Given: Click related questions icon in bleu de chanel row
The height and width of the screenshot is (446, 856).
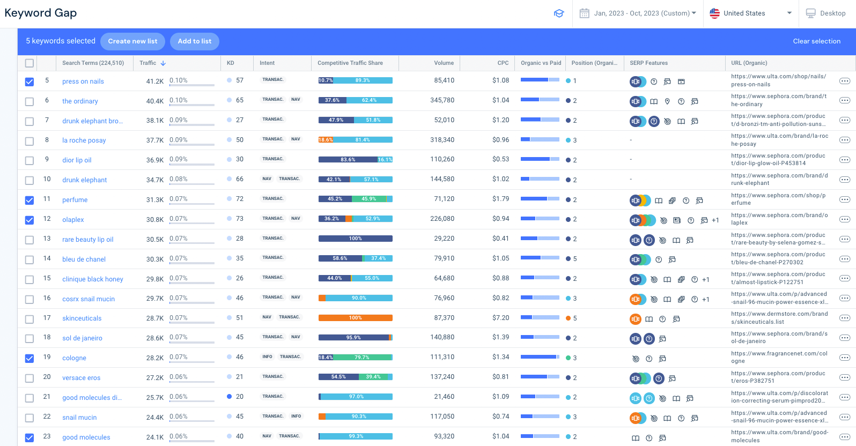Looking at the screenshot, I should (x=659, y=259).
